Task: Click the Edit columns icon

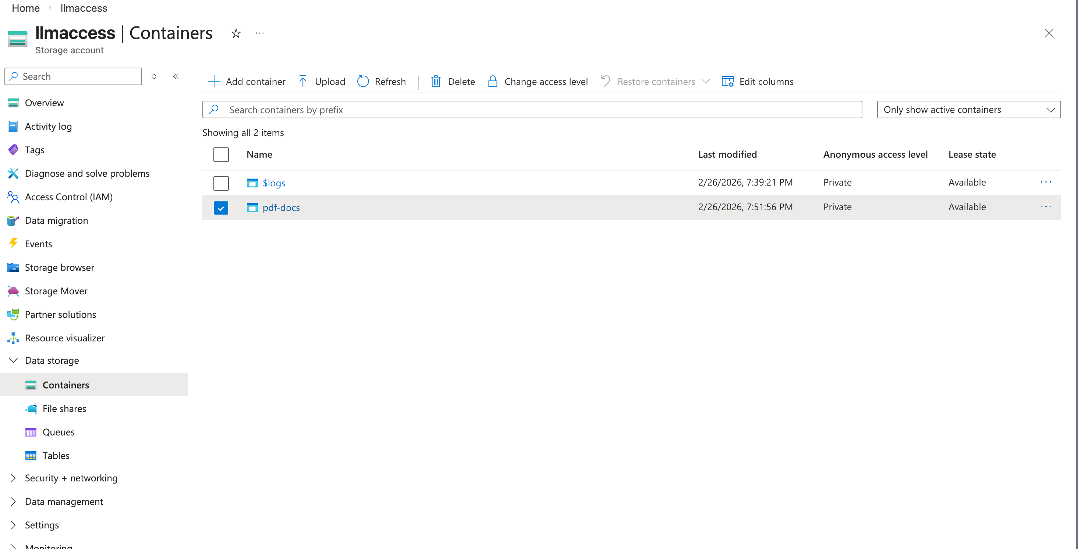Action: pyautogui.click(x=727, y=82)
